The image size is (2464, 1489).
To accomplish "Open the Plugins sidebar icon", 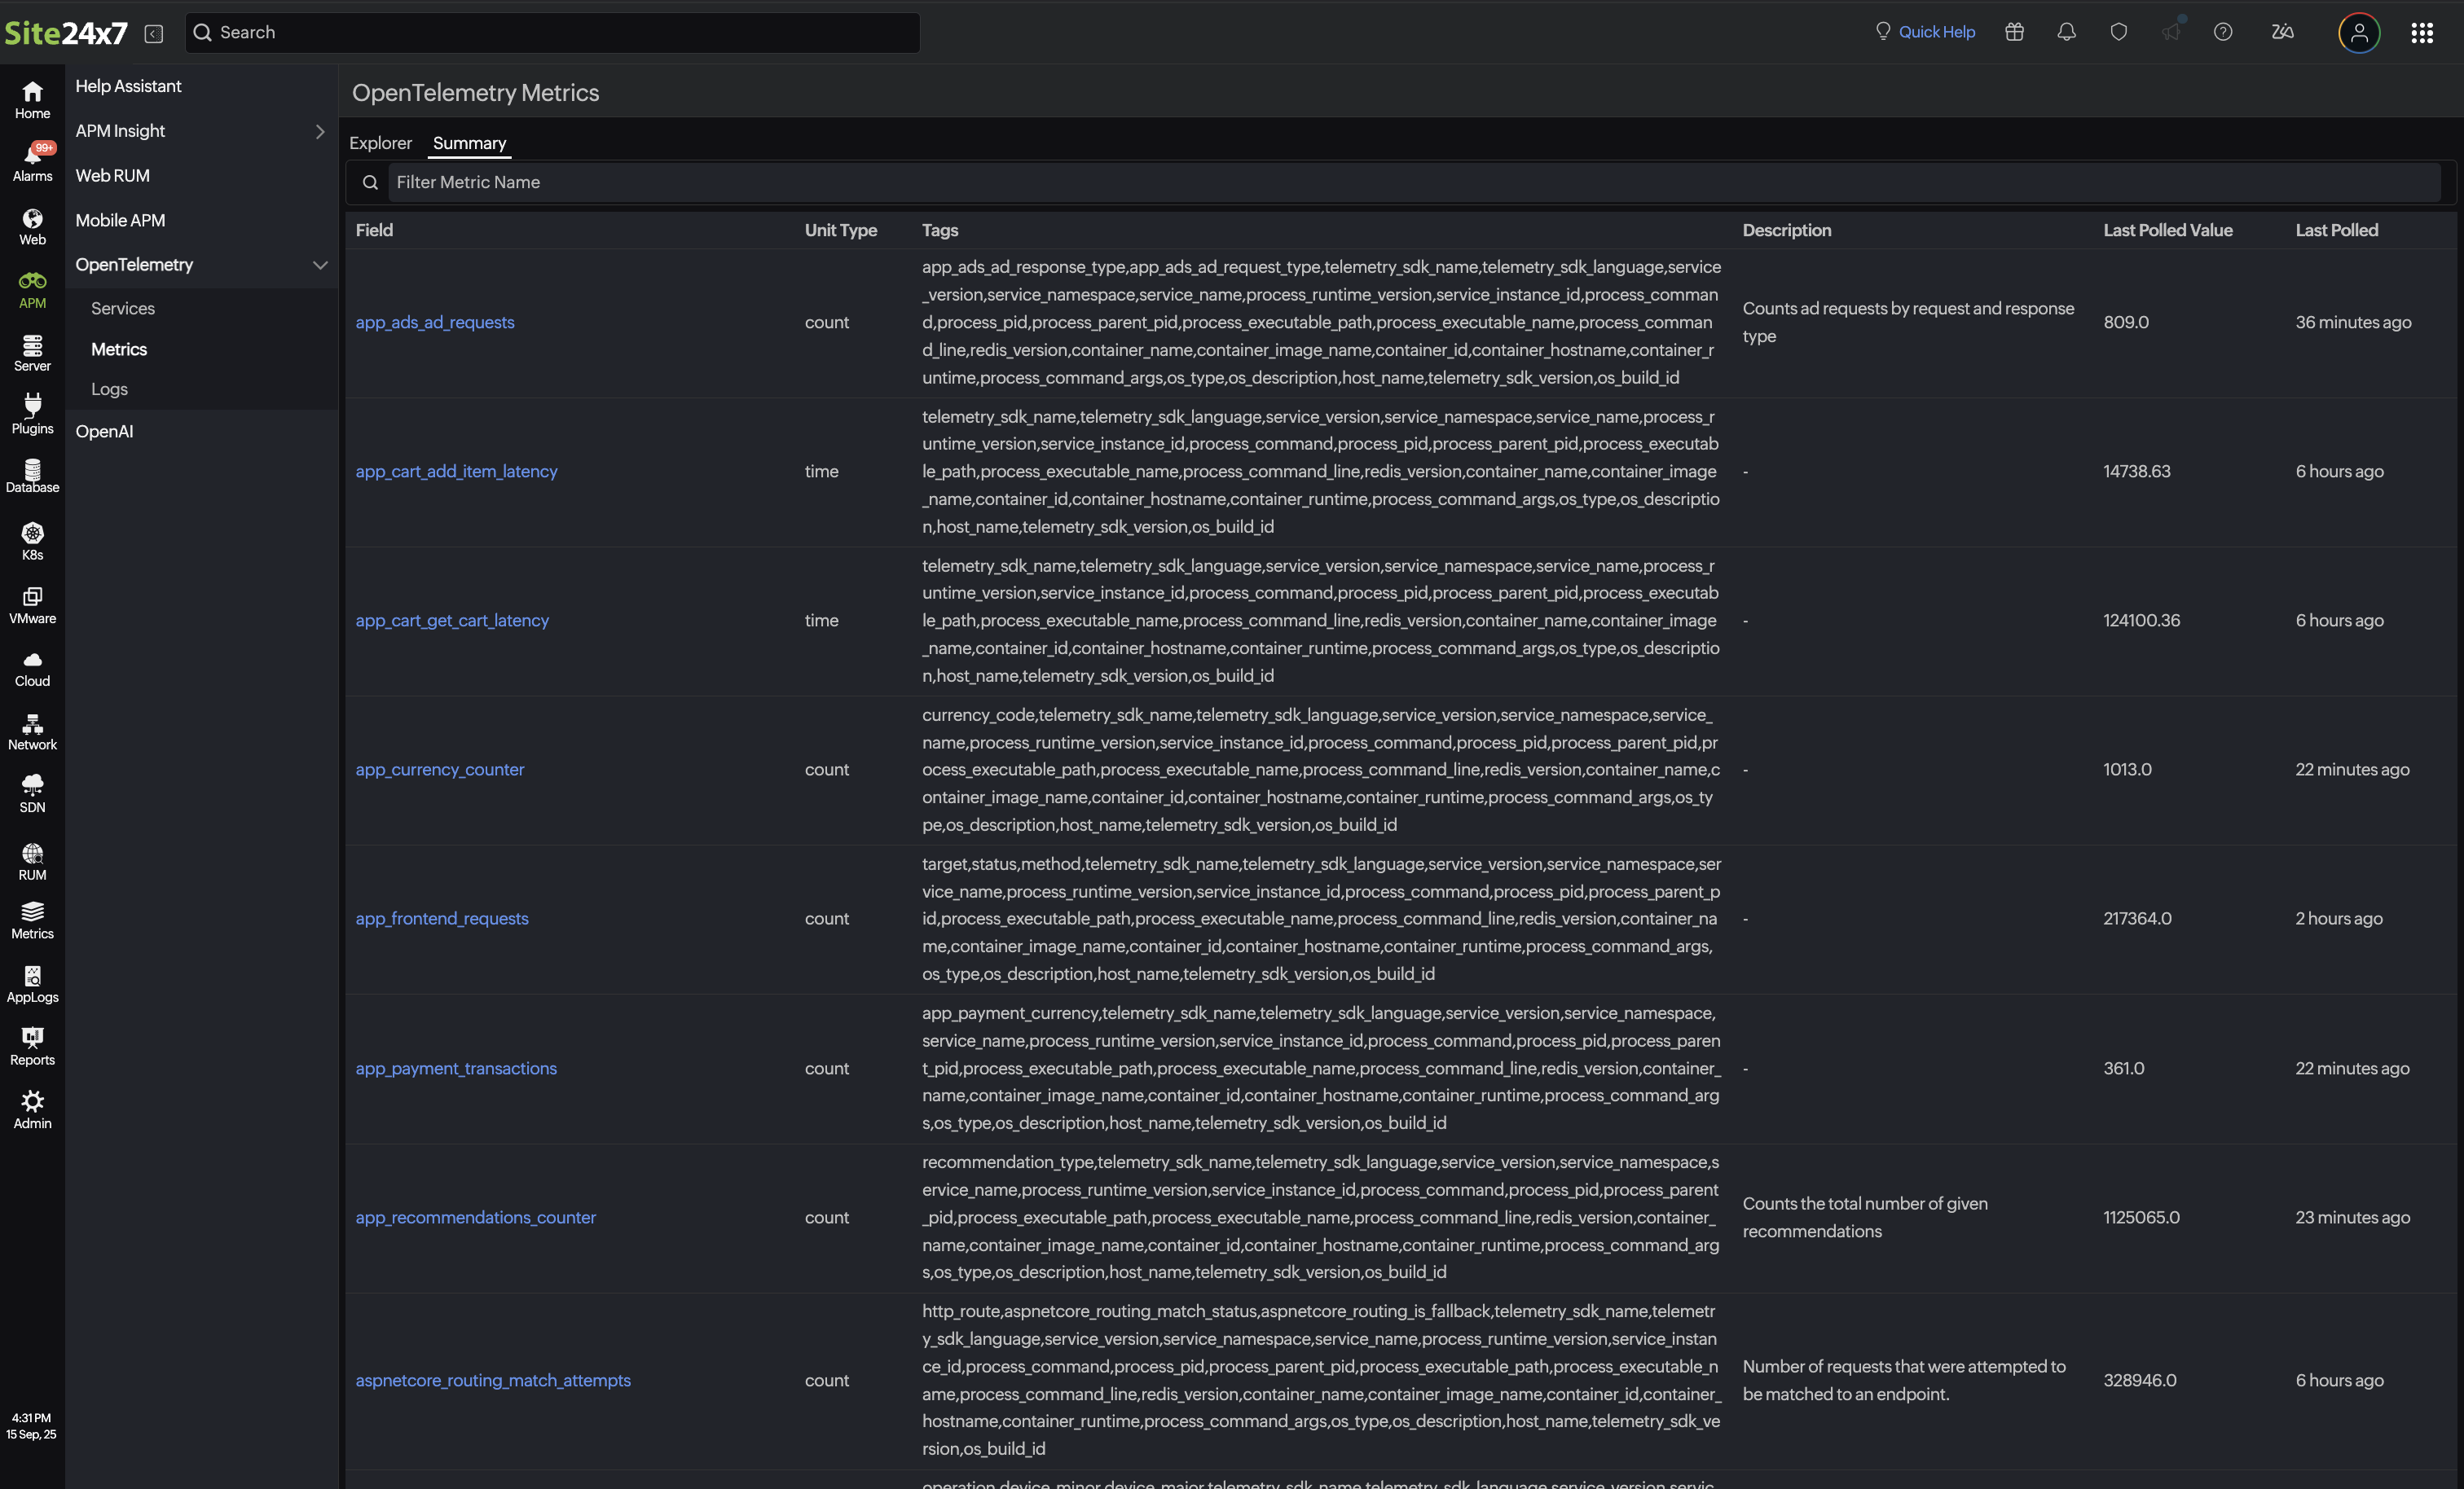I will pyautogui.click(x=32, y=413).
